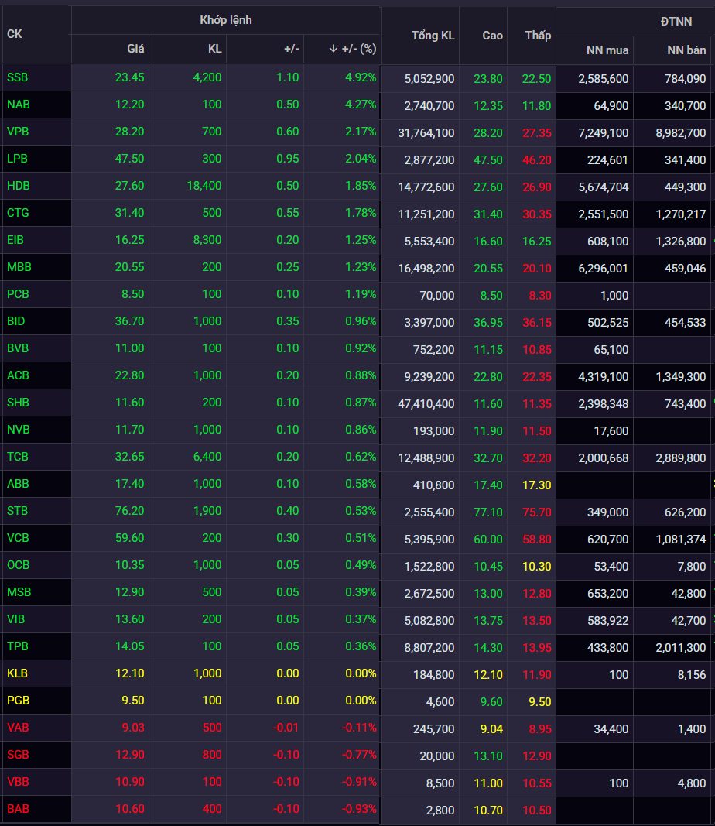Image resolution: width=715 pixels, height=826 pixels.
Task: Sort by the +/- (%) column header
Action: tap(352, 49)
